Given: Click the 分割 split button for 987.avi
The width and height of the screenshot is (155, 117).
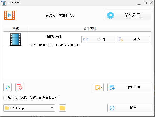Looking at the screenshot, I should (98, 39).
